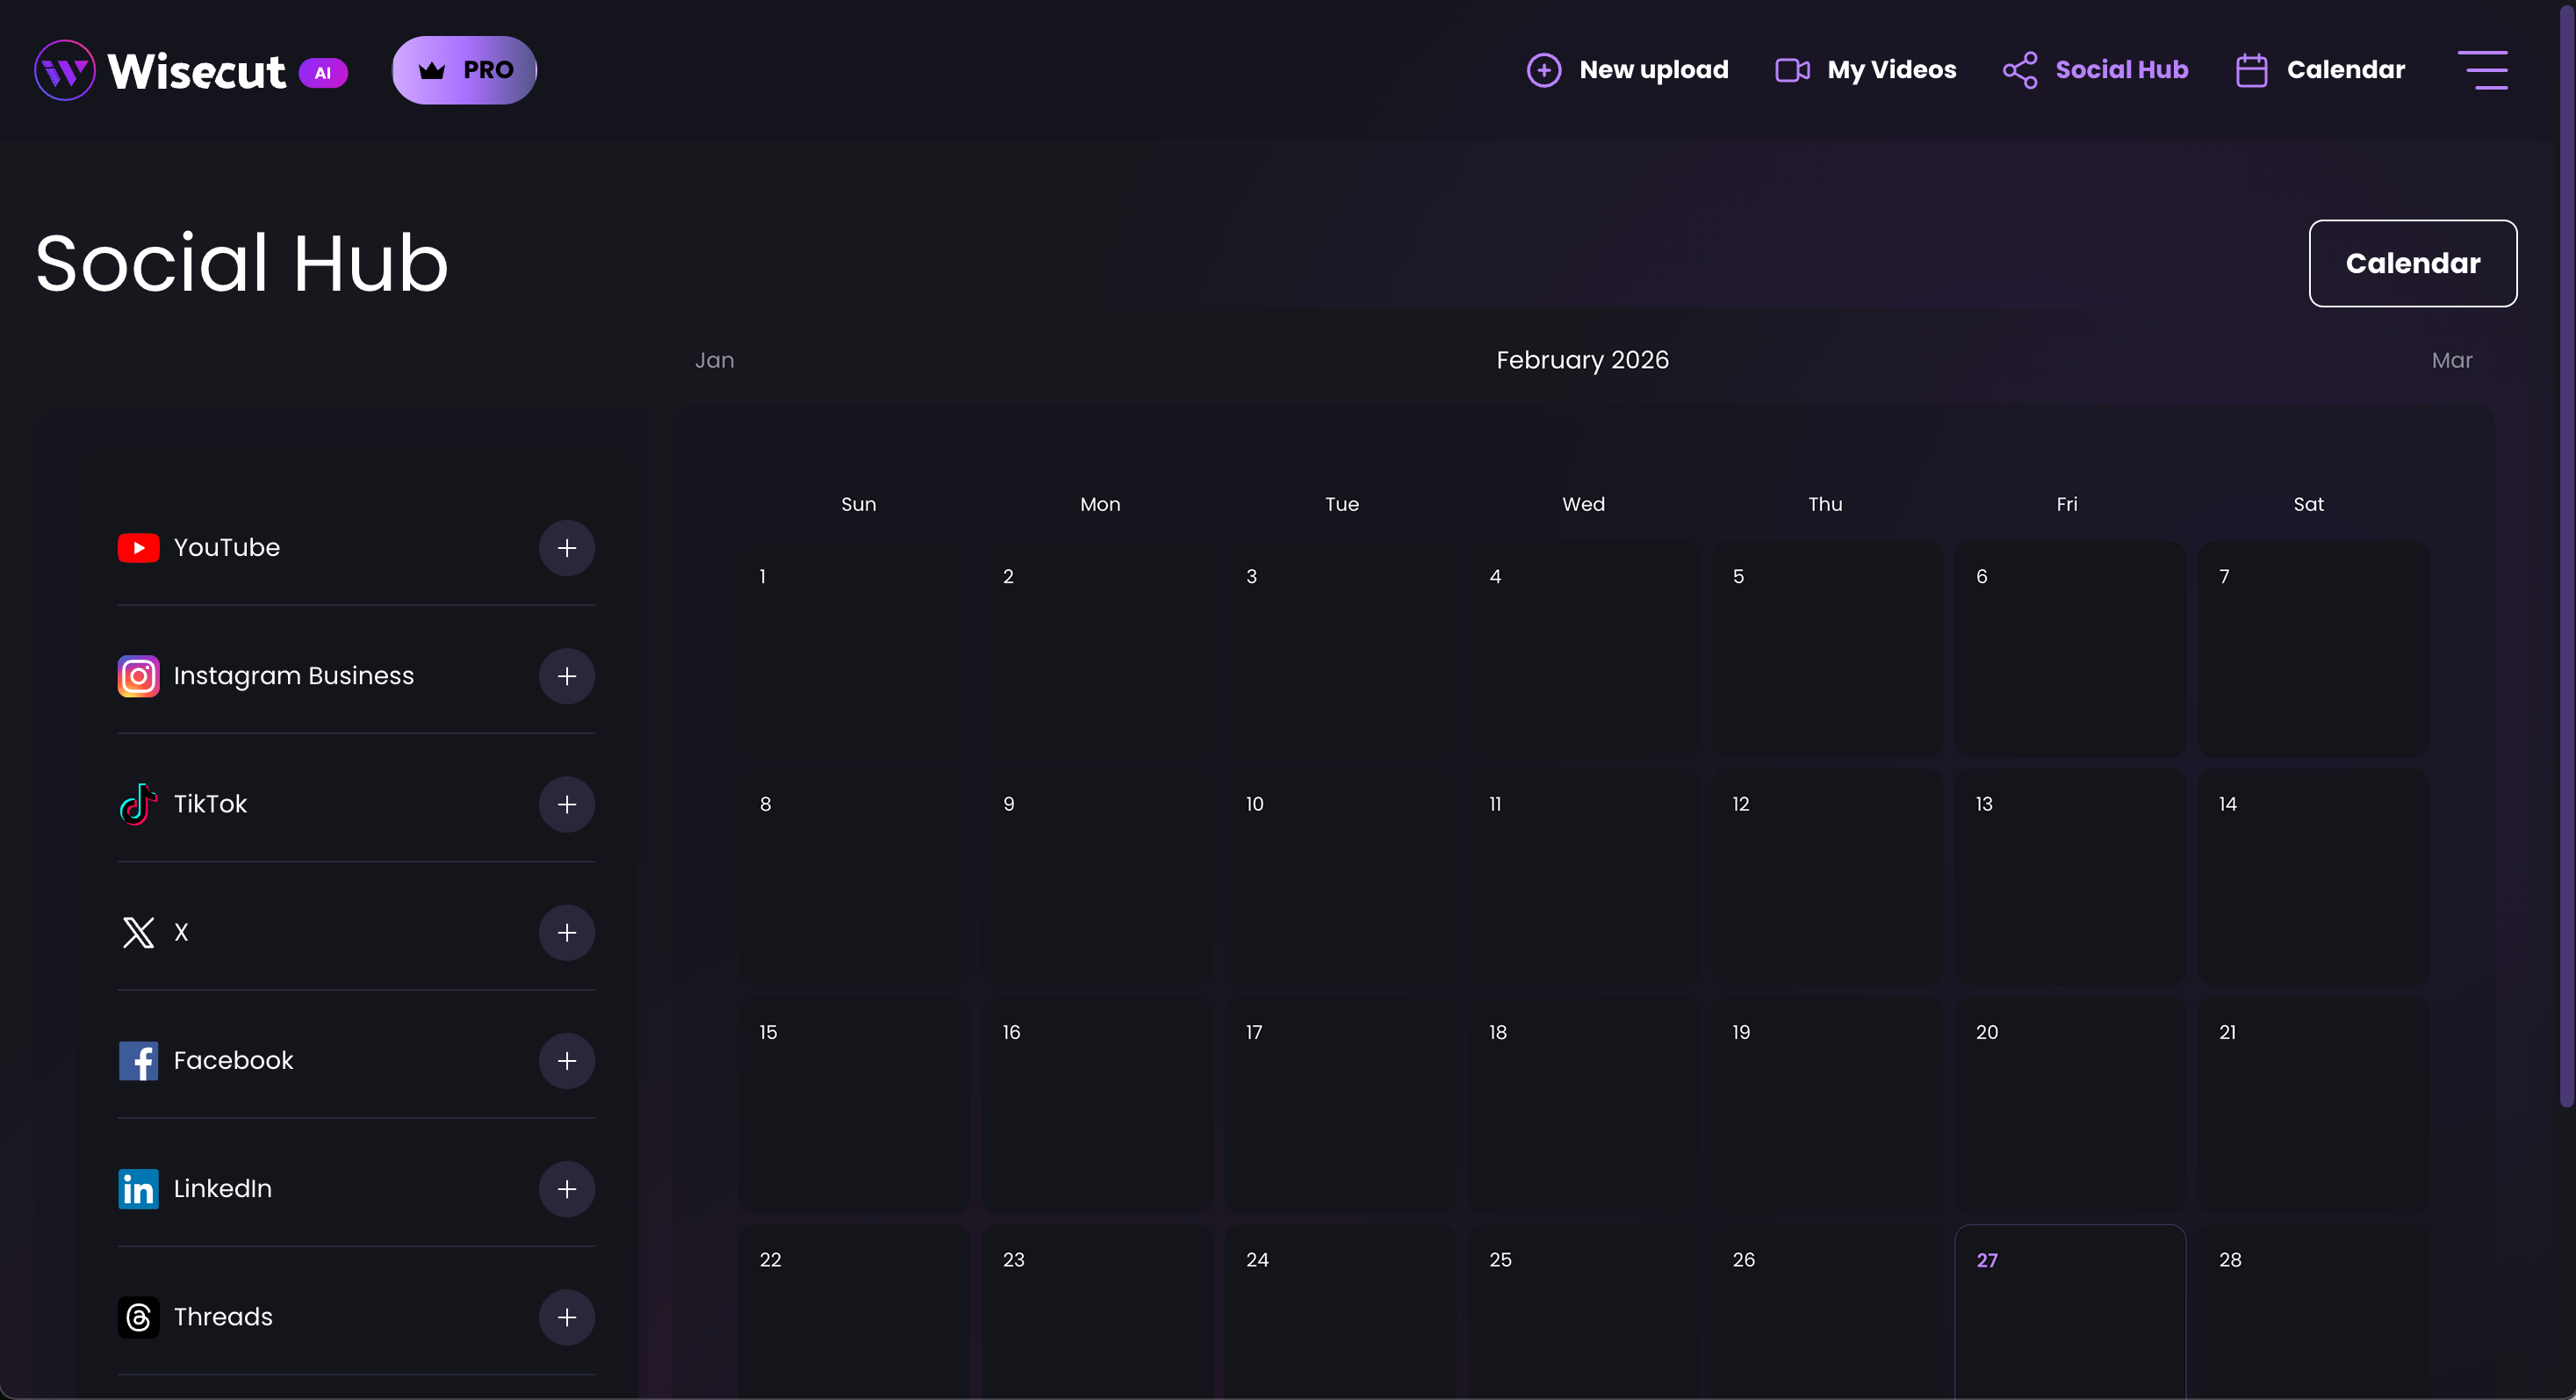This screenshot has height=1400, width=2576.
Task: Select highlighted February 27 cell
Action: point(2069,1310)
